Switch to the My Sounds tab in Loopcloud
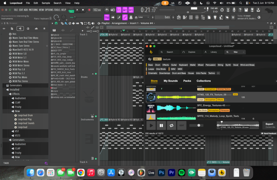 (171, 81)
